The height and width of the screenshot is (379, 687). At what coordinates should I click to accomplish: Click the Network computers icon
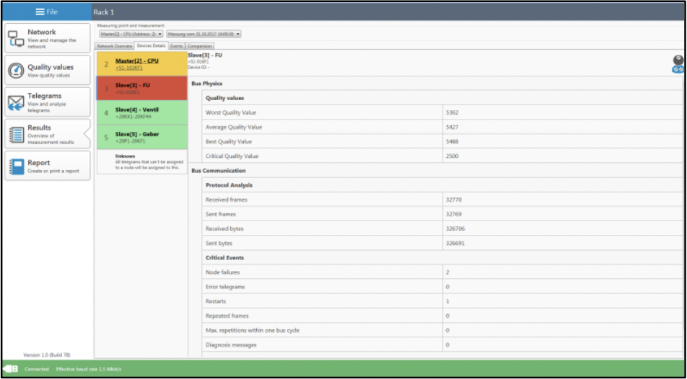tap(16, 39)
